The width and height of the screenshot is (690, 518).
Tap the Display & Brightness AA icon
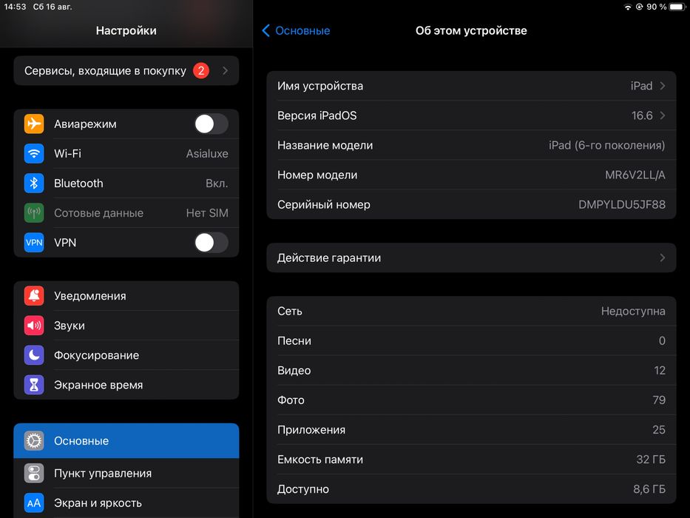(x=34, y=502)
